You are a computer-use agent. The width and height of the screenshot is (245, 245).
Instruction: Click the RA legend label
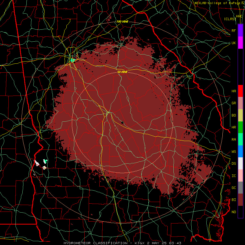click(x=234, y=140)
